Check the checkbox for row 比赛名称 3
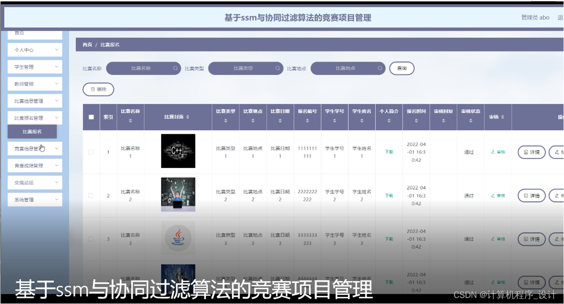Viewport: 564px width, 304px height. [91, 239]
